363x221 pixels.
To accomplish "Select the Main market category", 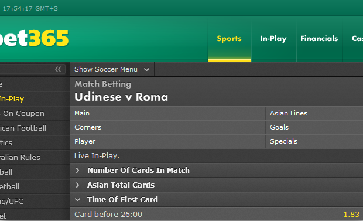I will tap(168, 113).
